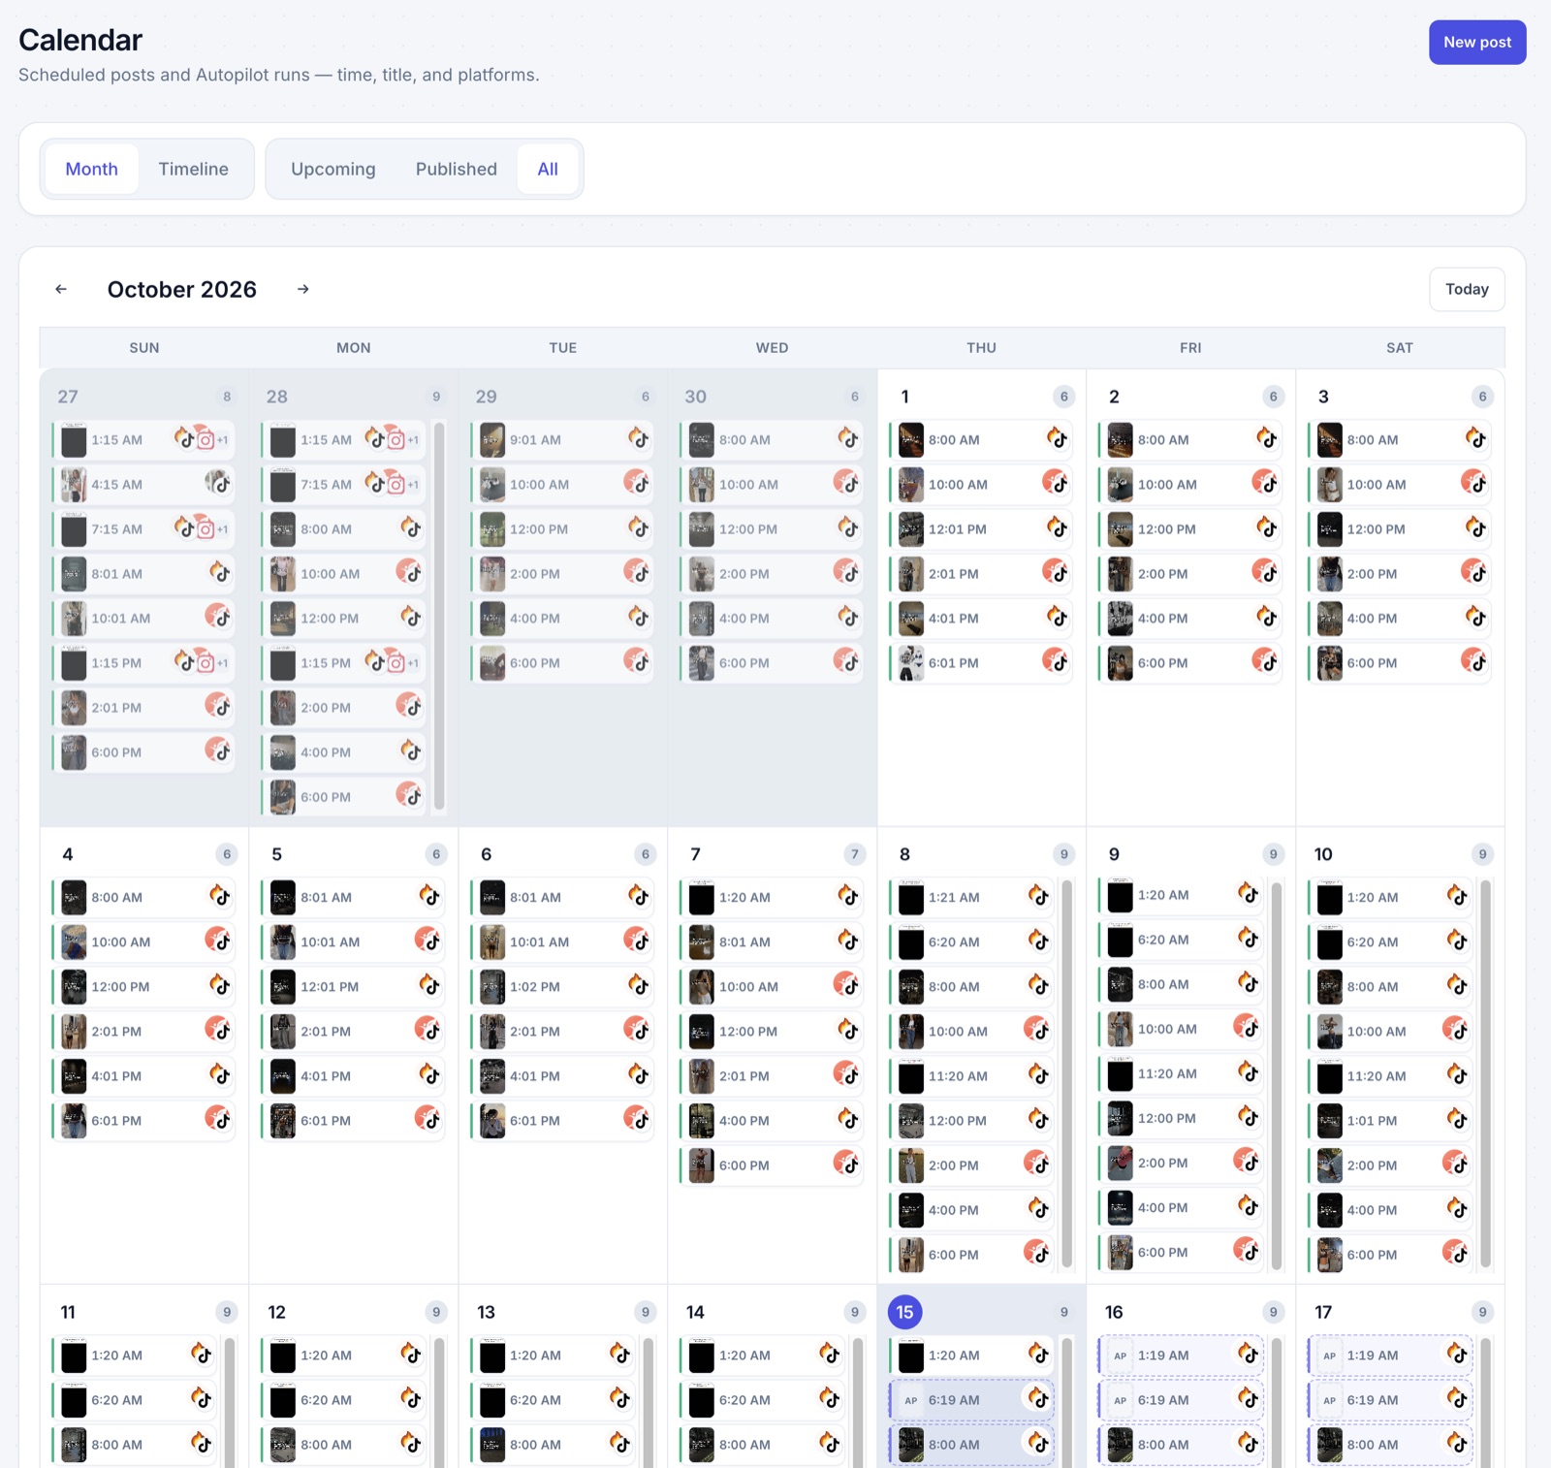
Task: Filter by Published posts
Action: [457, 169]
